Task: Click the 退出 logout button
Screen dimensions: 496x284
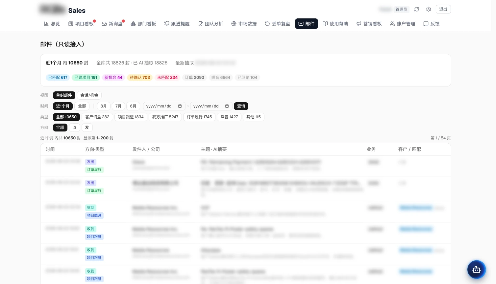Action: [443, 9]
